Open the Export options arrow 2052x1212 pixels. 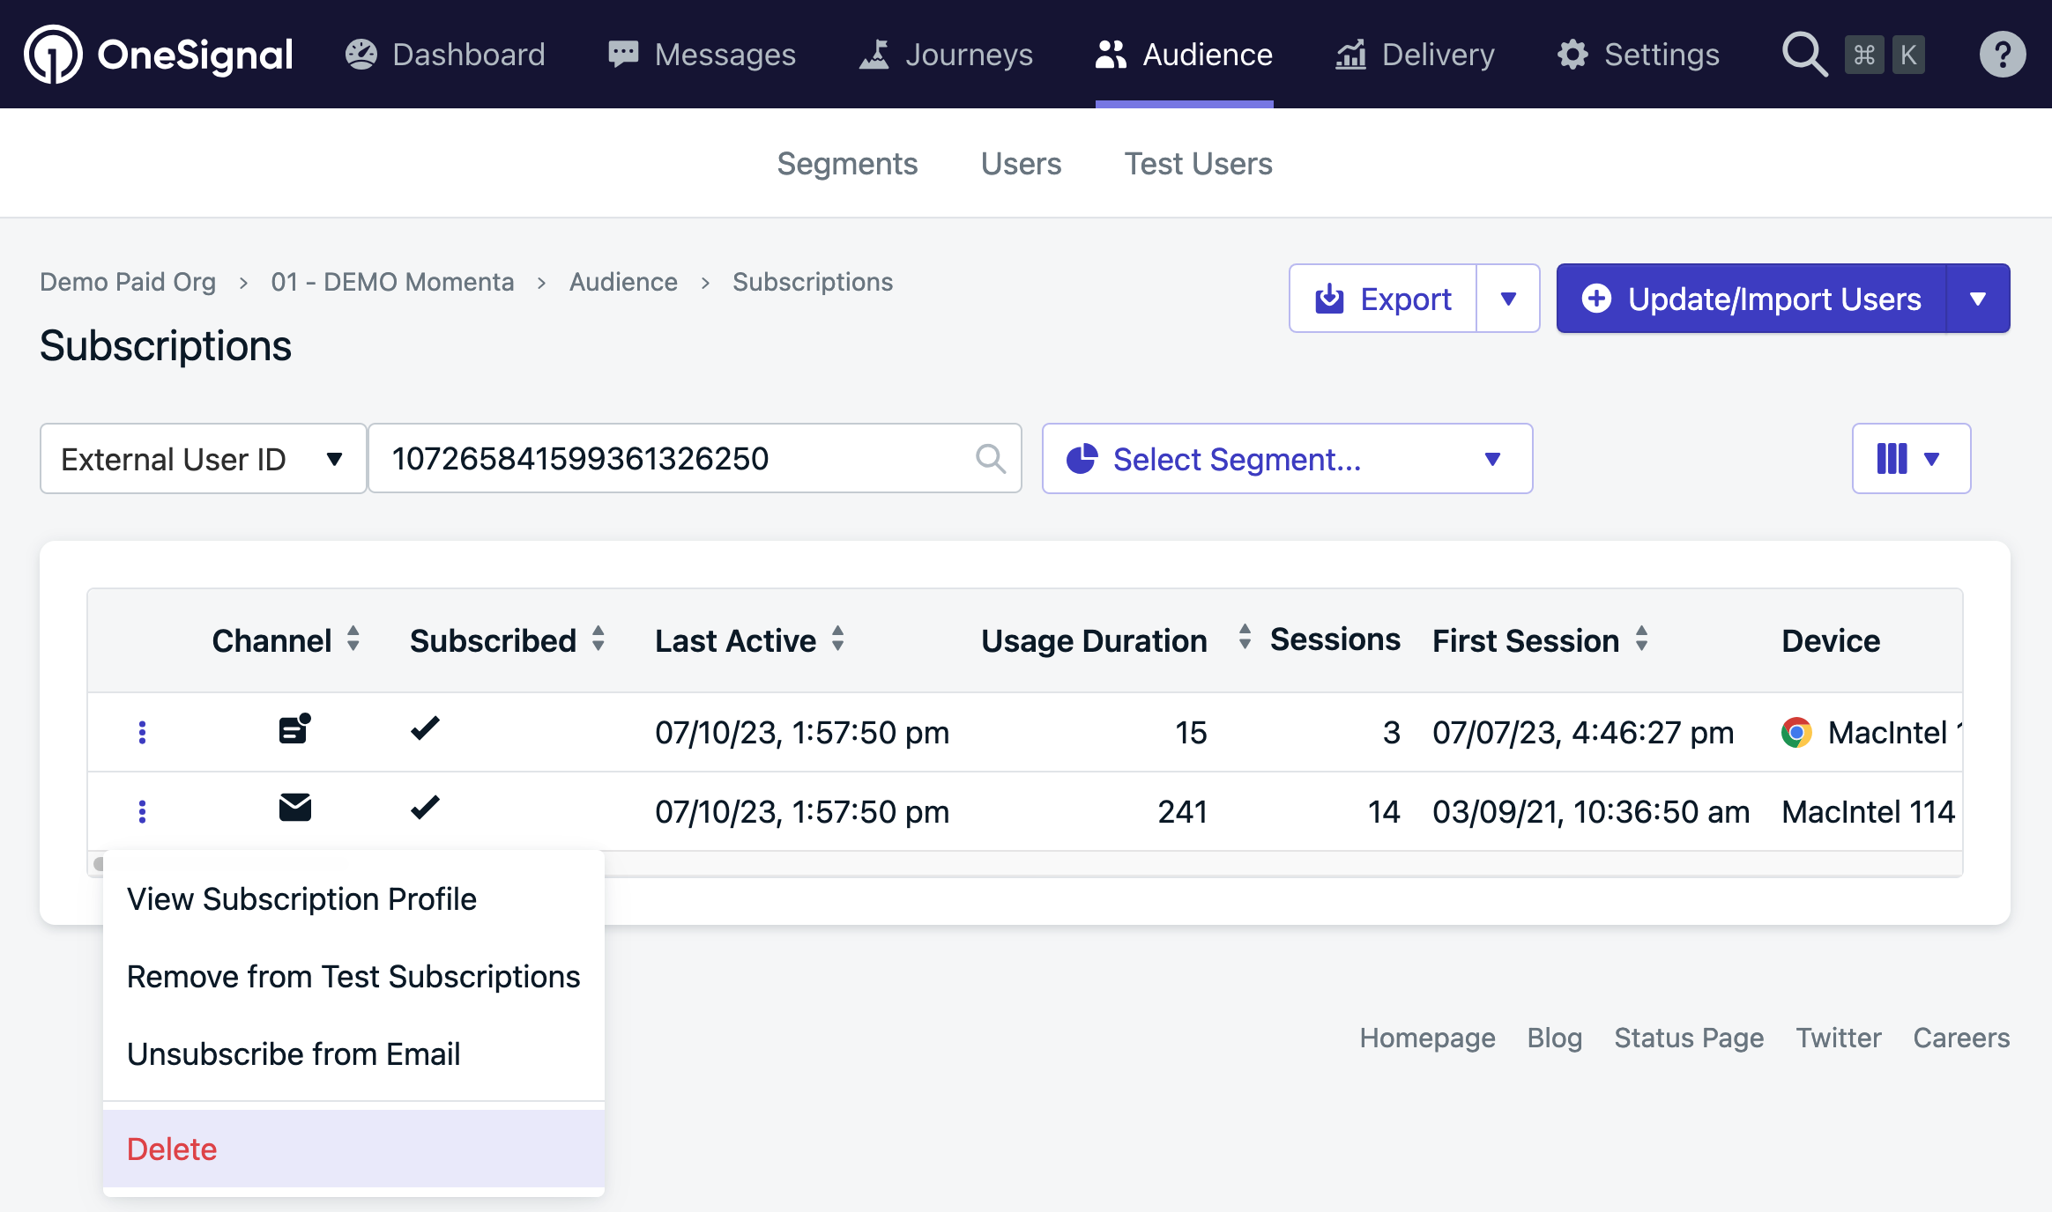pos(1508,299)
